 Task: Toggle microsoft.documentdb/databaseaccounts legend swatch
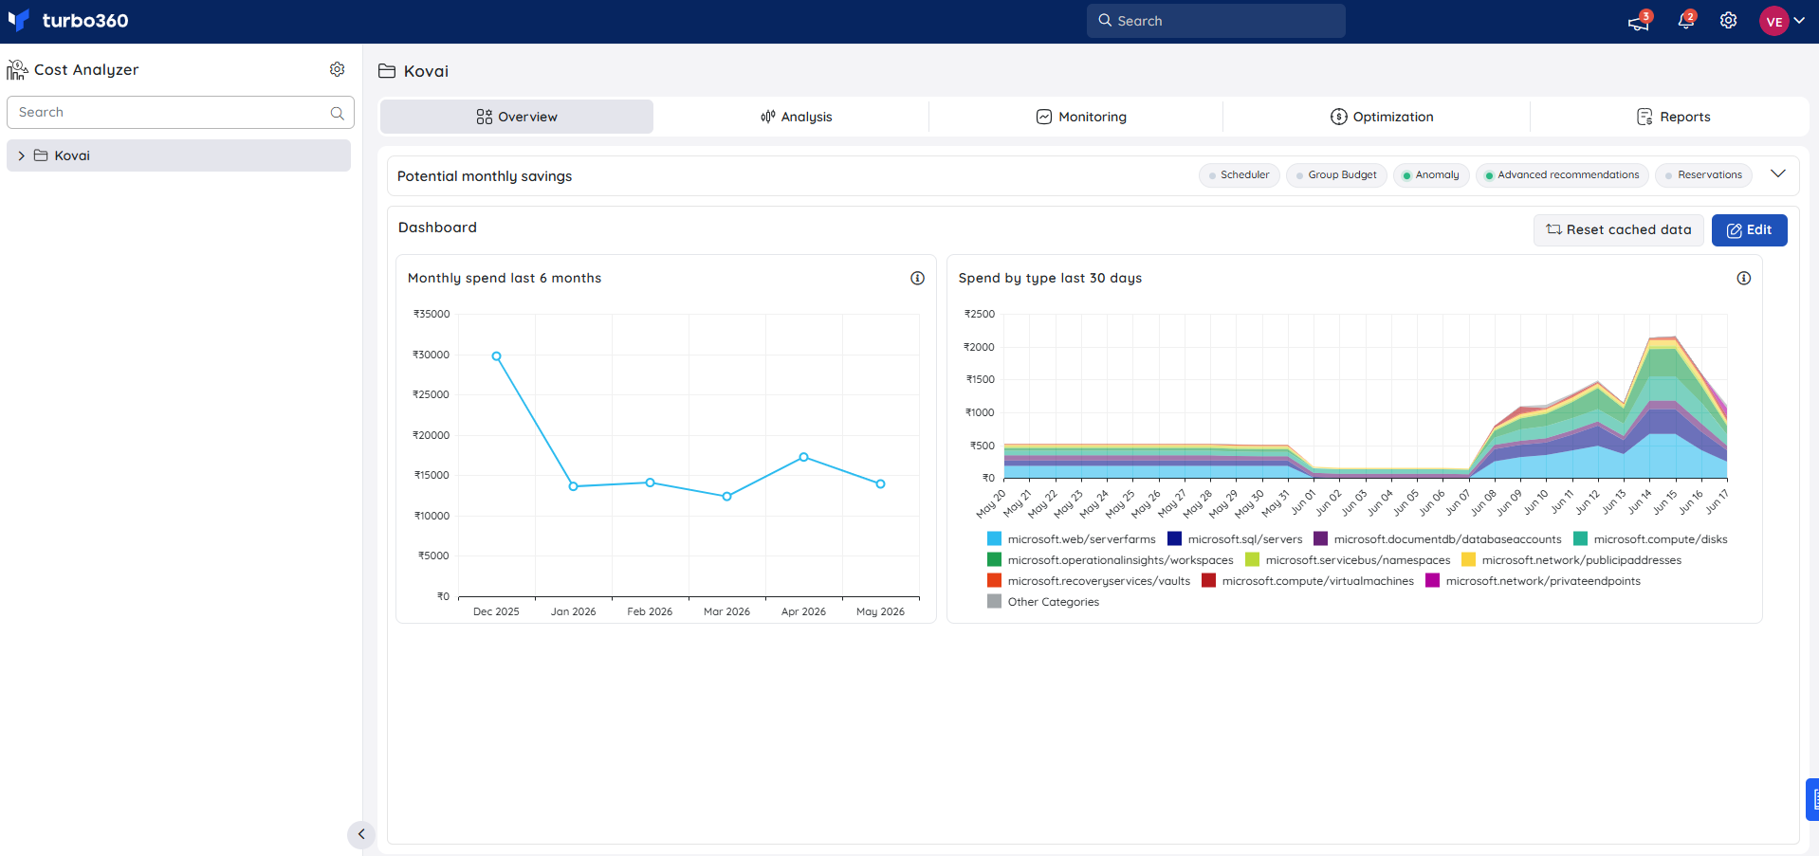click(x=1320, y=539)
